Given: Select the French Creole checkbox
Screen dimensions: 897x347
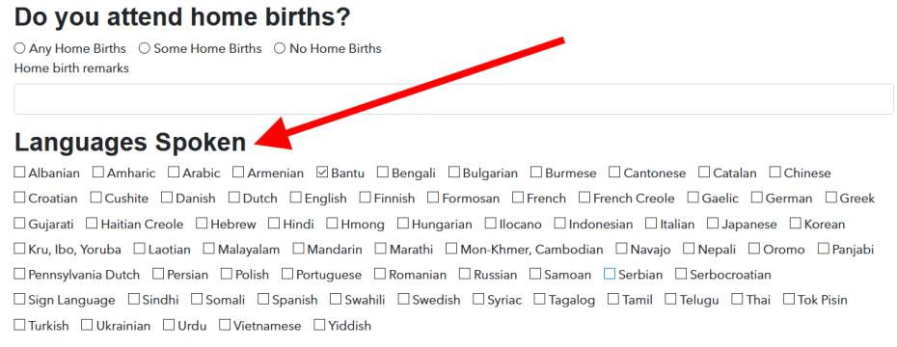Looking at the screenshot, I should (x=584, y=198).
